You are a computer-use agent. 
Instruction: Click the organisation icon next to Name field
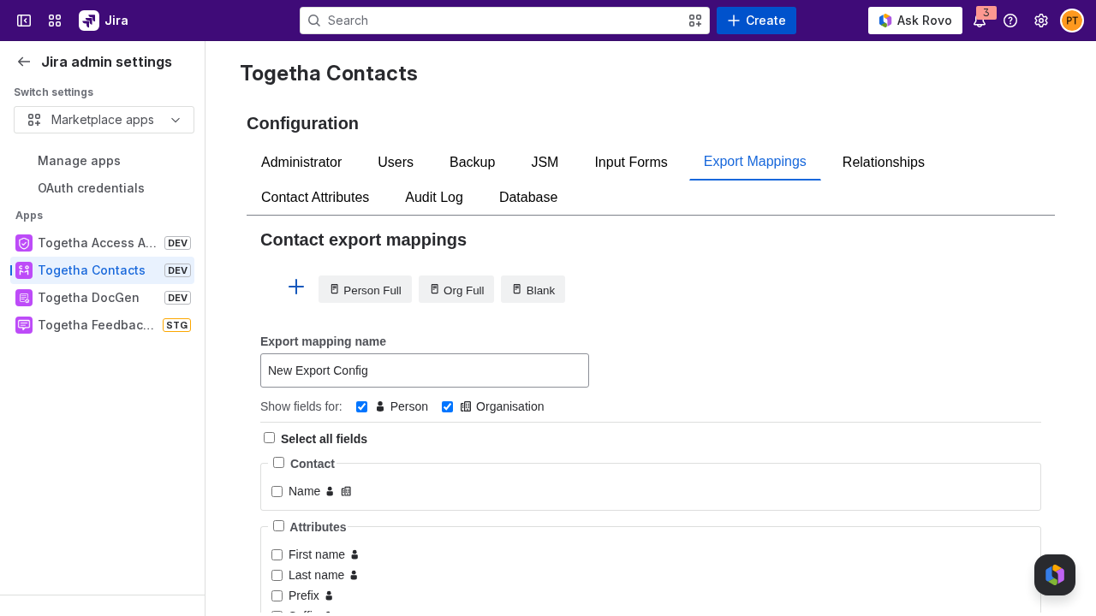(346, 491)
